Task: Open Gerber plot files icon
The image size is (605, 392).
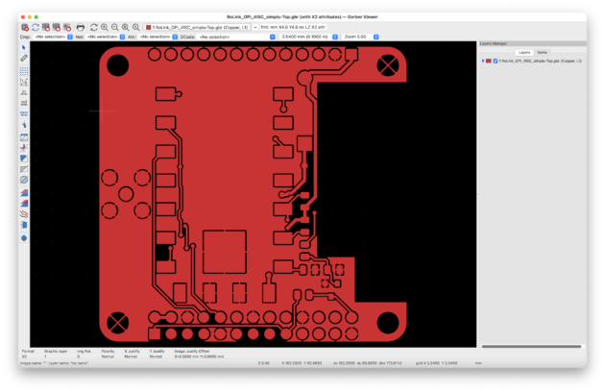Action: (46, 28)
